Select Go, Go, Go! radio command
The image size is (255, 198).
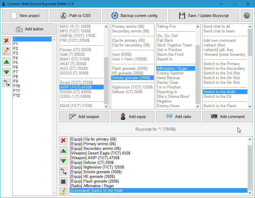coord(176,36)
